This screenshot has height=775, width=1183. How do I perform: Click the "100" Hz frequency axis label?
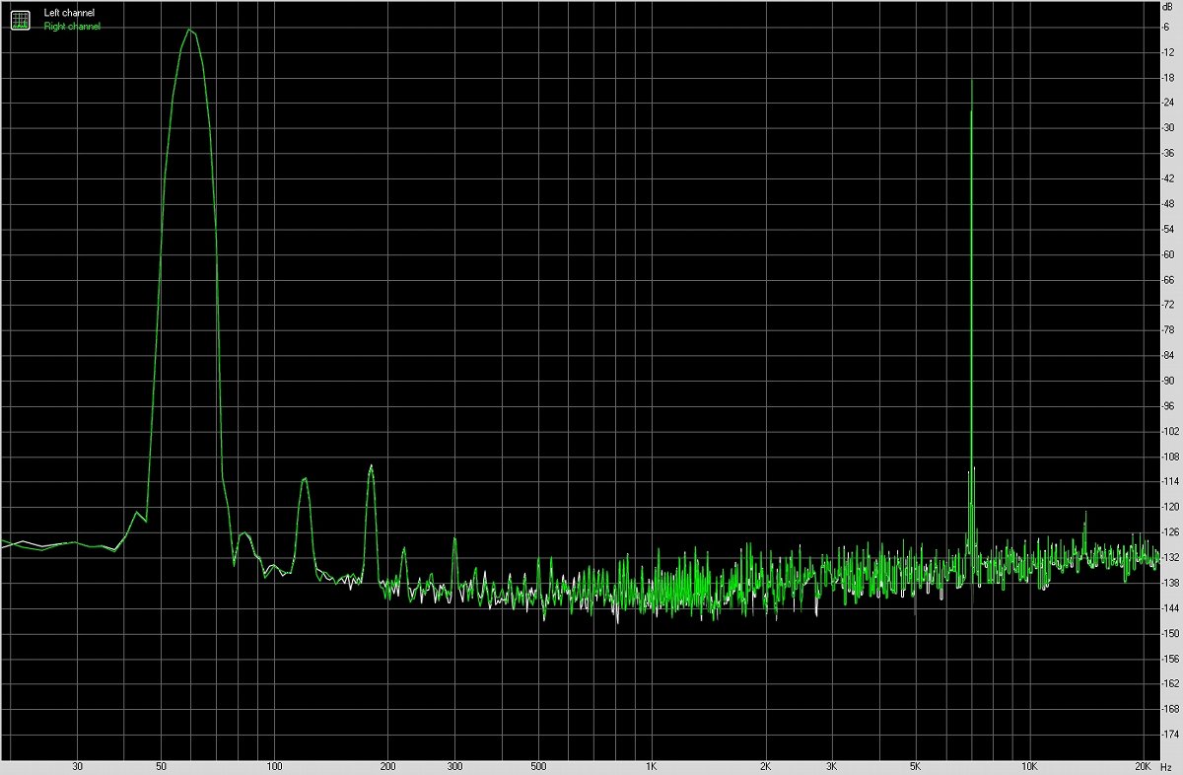[275, 766]
